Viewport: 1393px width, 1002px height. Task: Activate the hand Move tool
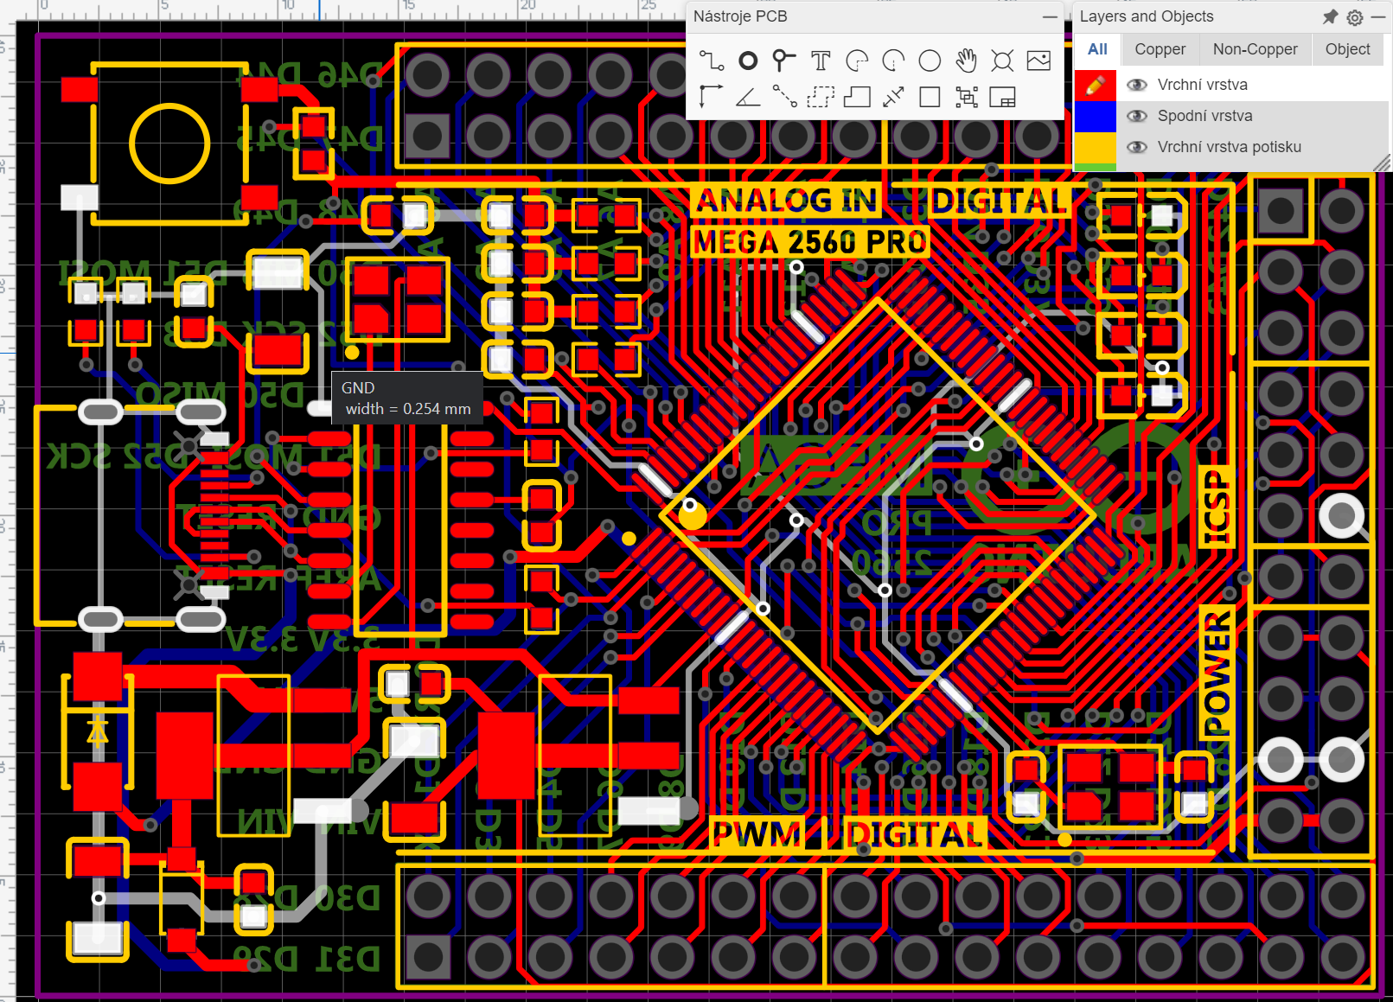point(966,61)
